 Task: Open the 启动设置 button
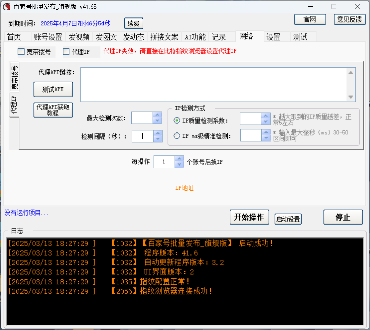click(288, 219)
